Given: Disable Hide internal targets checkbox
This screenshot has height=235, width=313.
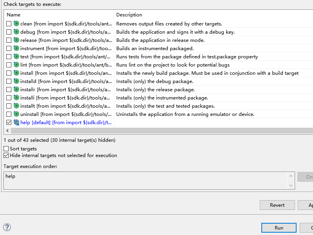Looking at the screenshot, I should [x=6, y=155].
